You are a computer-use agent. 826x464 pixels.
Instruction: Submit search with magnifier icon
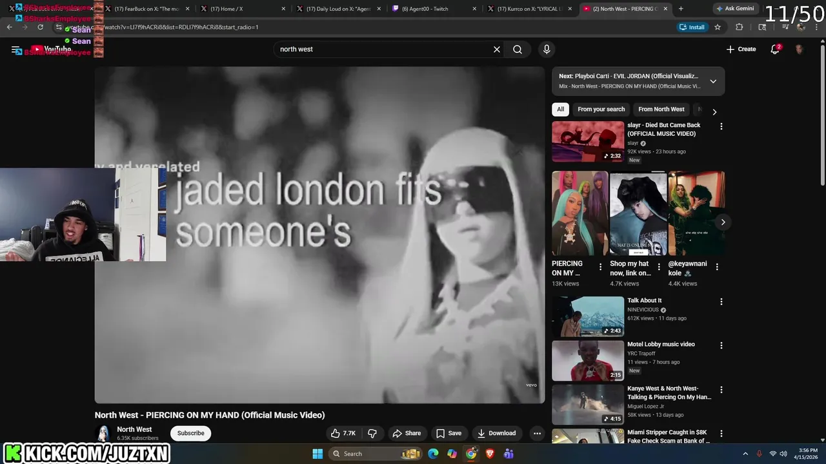518,50
